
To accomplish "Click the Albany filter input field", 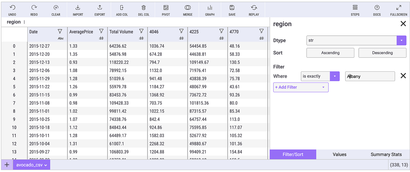I will pos(370,76).
